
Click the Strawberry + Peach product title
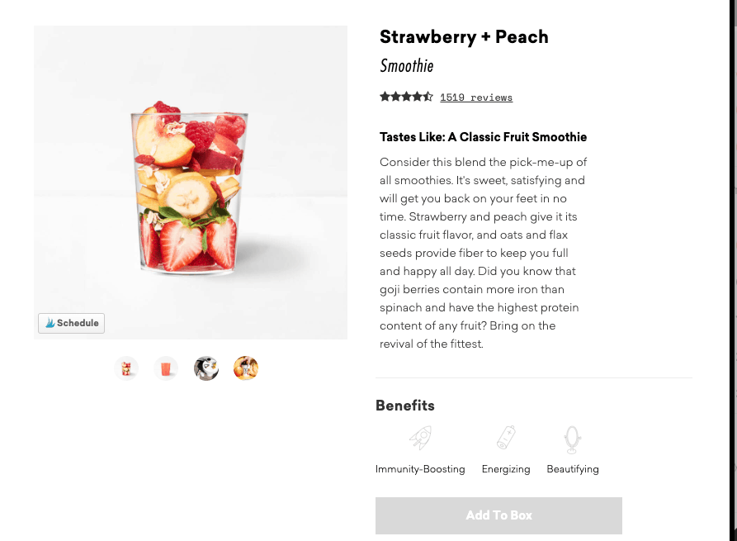tap(464, 36)
